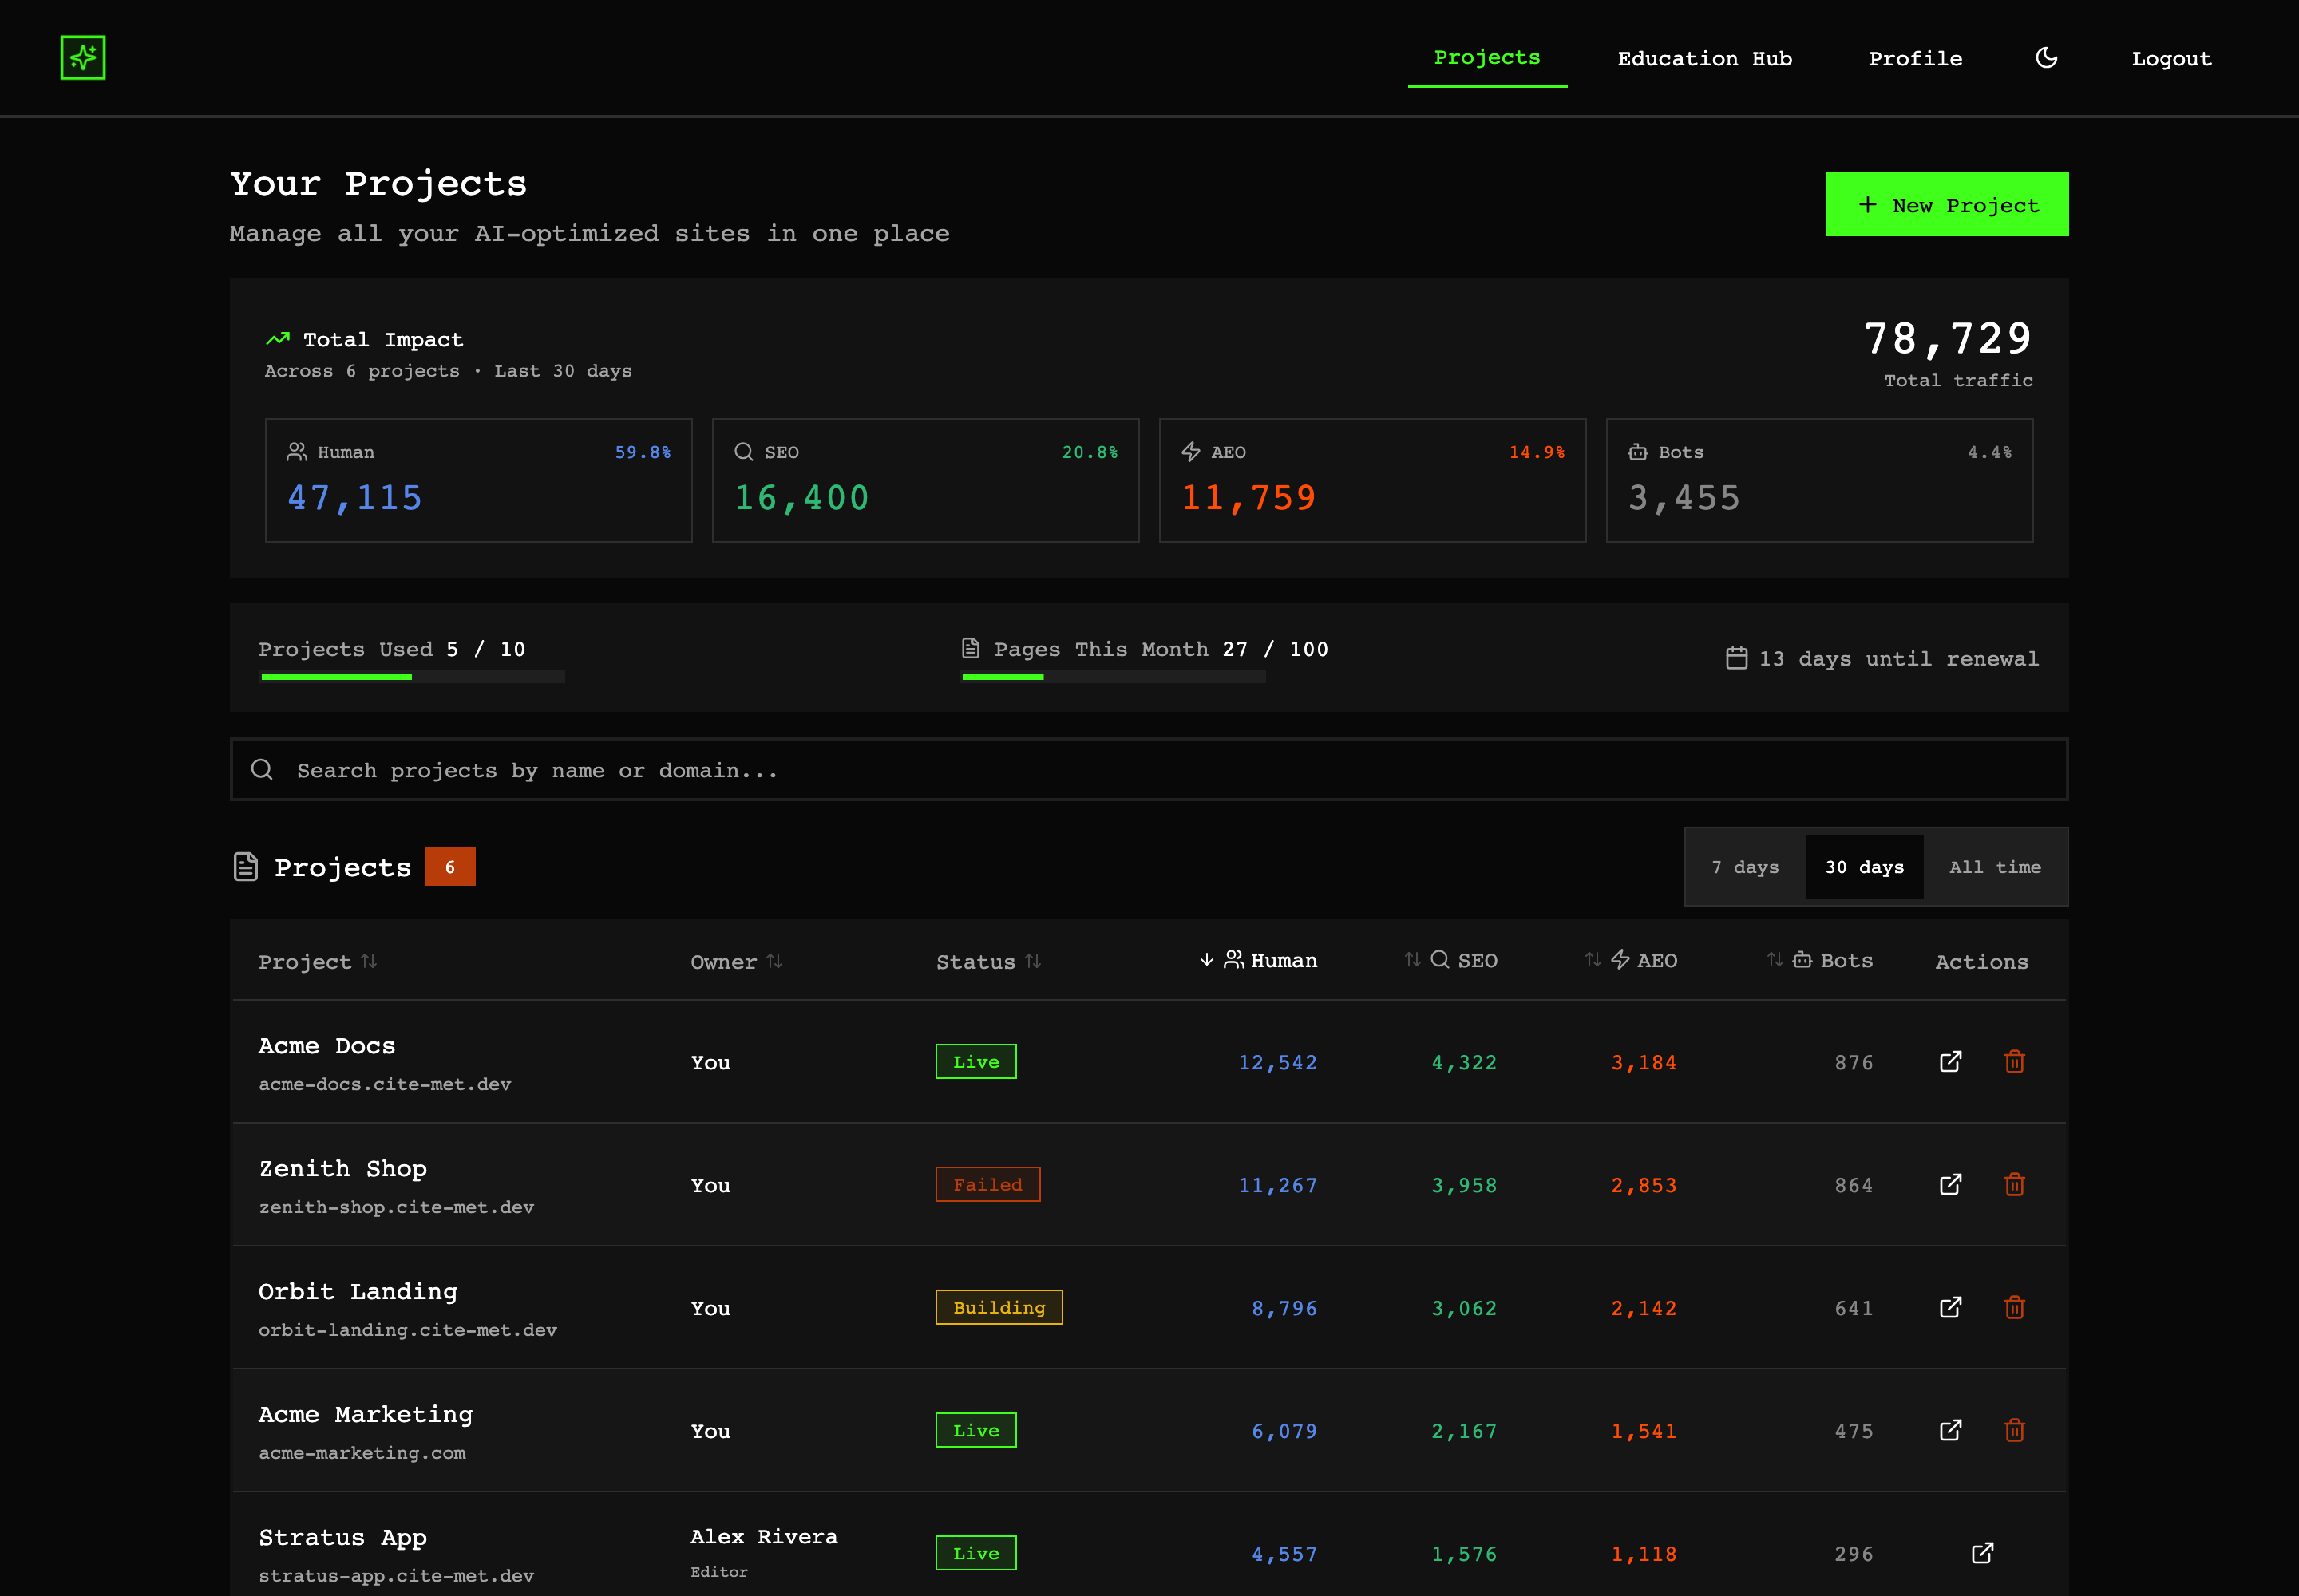Sort by SEO traffic column
2299x1596 pixels.
coord(1450,960)
